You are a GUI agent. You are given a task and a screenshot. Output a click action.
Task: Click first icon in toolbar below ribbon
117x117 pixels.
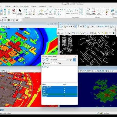point(2,20)
